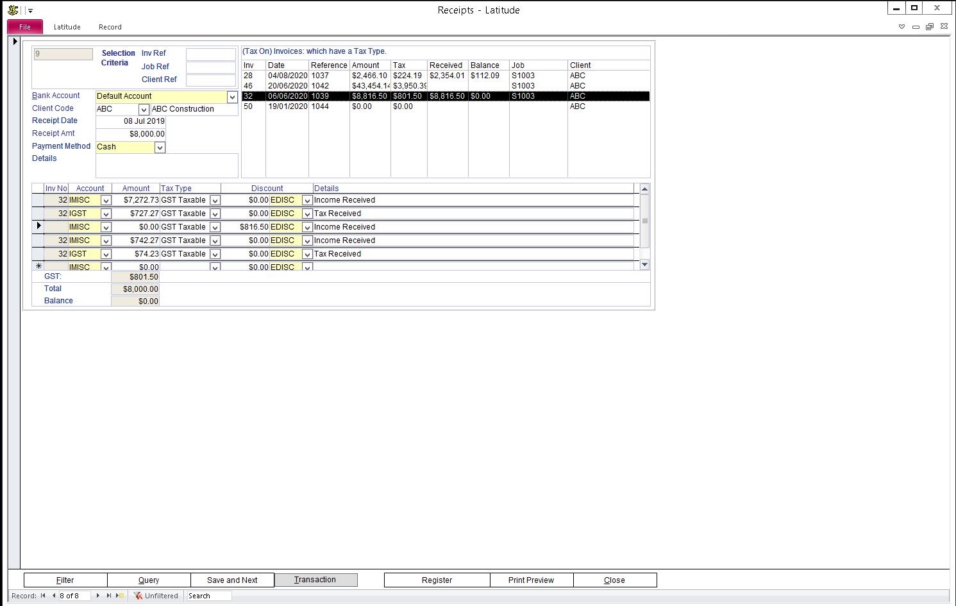The width and height of the screenshot is (956, 606).
Task: Go to previous record arrow
Action: tap(54, 596)
